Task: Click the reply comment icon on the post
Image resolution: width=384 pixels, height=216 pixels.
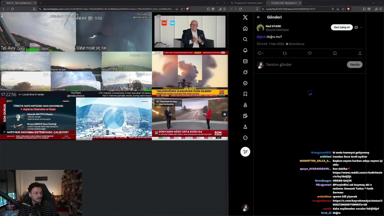Action: [x=259, y=53]
